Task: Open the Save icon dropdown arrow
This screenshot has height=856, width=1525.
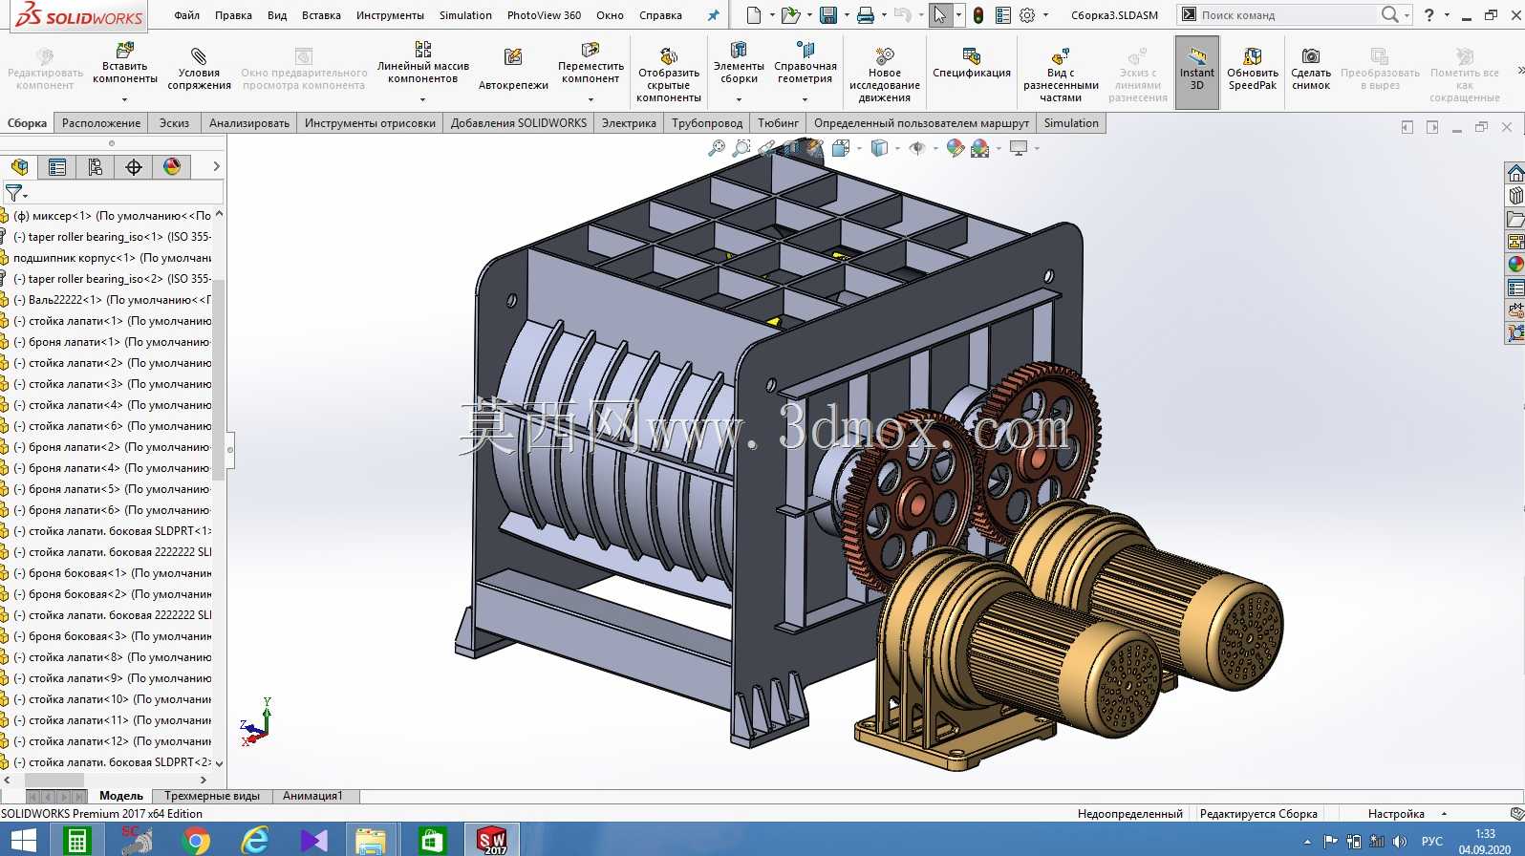Action: 847,15
